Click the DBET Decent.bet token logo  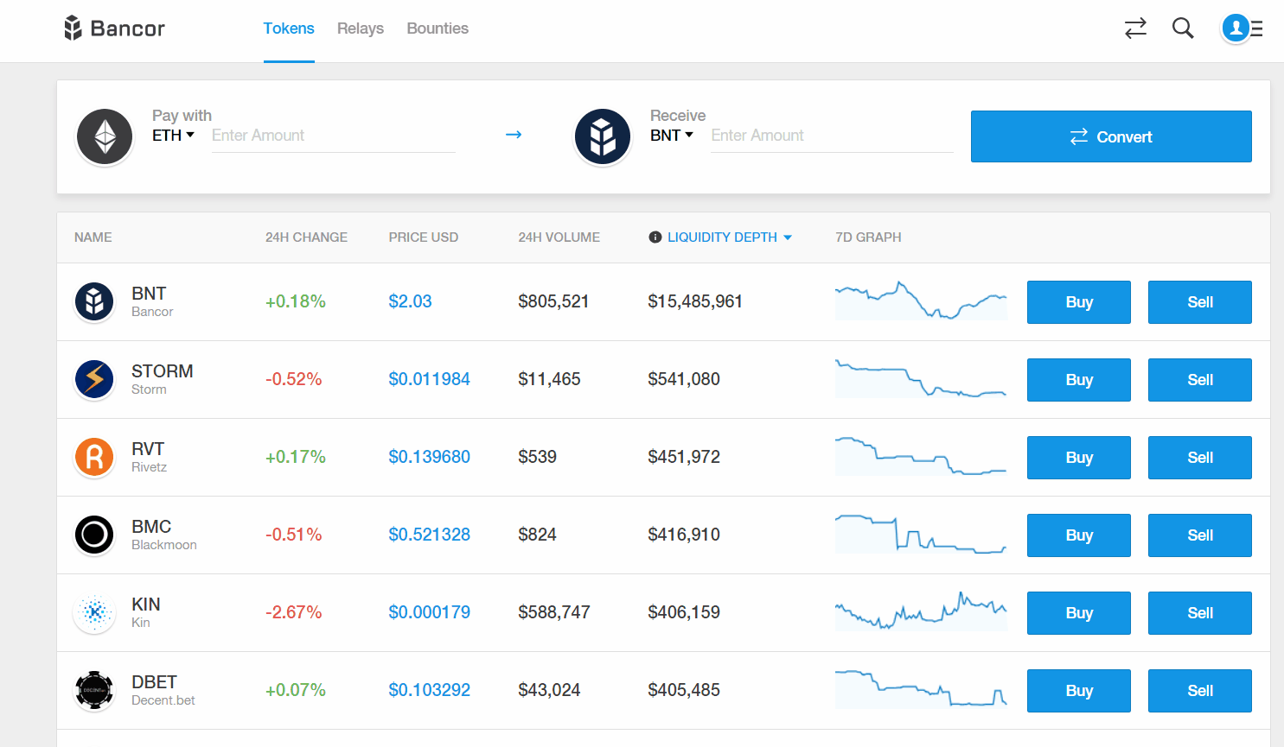[x=94, y=691]
